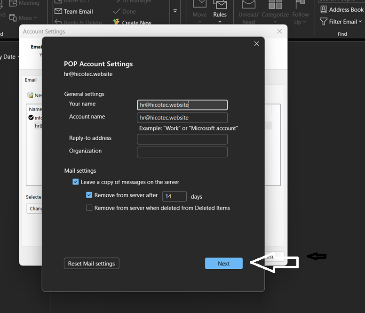Close the Account Settings window
Viewport: 365px width, 313px height.
point(279,31)
